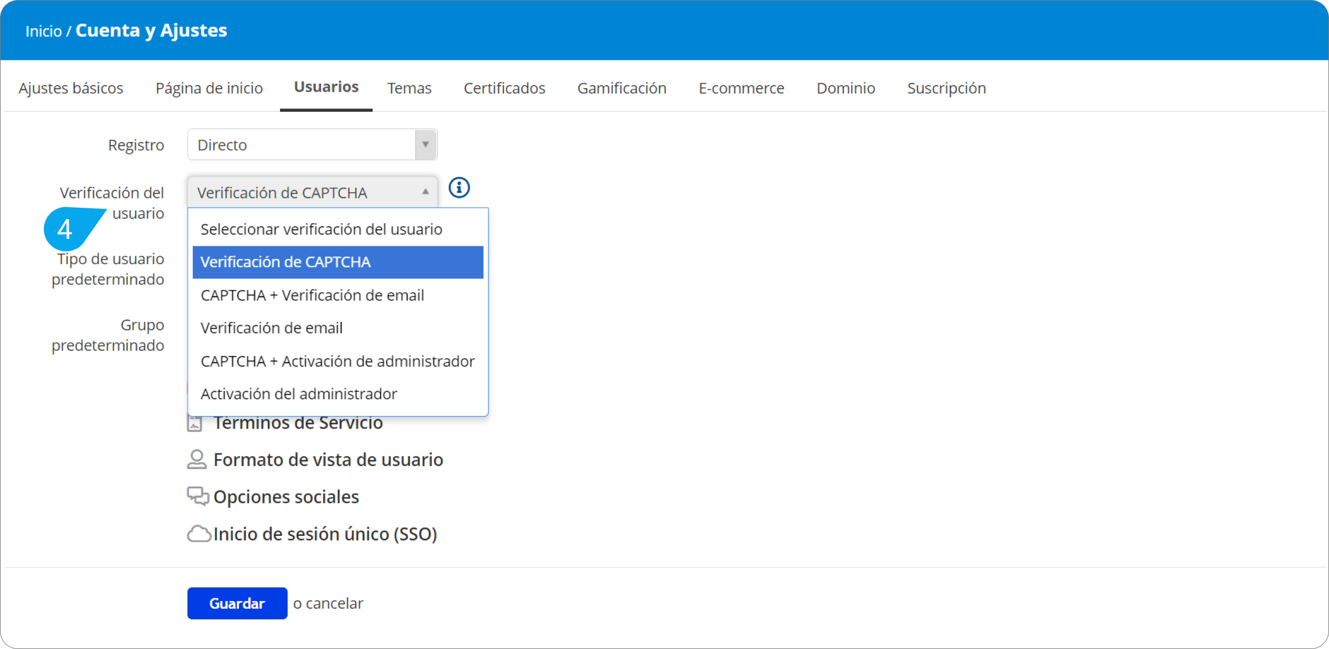Click the info icon beside user verification
The image size is (1329, 649).
pos(459,187)
